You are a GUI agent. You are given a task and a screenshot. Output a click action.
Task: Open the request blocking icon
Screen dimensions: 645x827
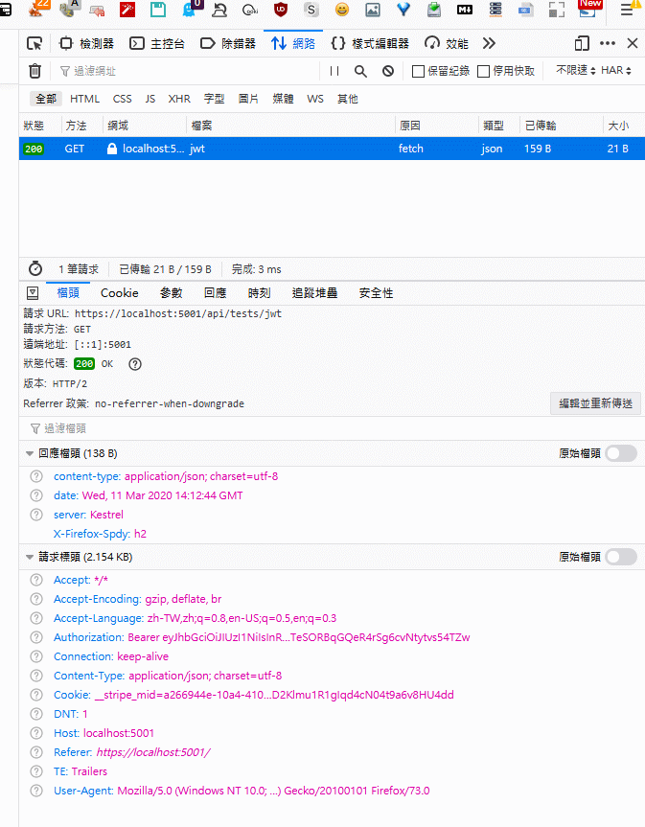click(x=388, y=71)
